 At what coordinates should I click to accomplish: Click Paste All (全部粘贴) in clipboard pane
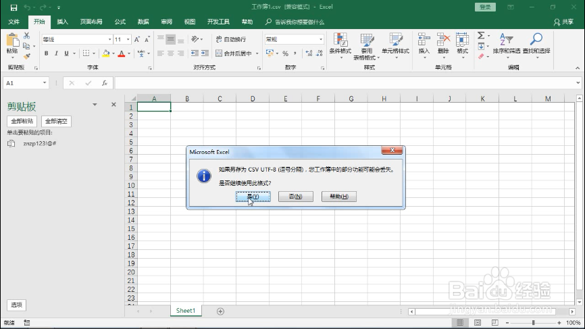pos(22,121)
